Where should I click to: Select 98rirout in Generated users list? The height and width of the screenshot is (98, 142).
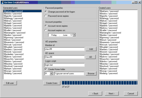(22, 40)
